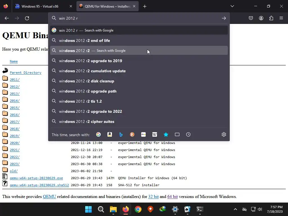Select suggestion 'windows 2012 r2 upgrade to 2019'
The width and height of the screenshot is (288, 216).
click(139, 61)
